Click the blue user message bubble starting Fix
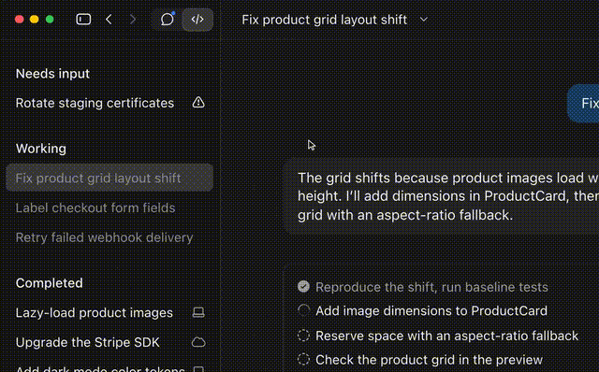The width and height of the screenshot is (599, 372). pyautogui.click(x=583, y=104)
